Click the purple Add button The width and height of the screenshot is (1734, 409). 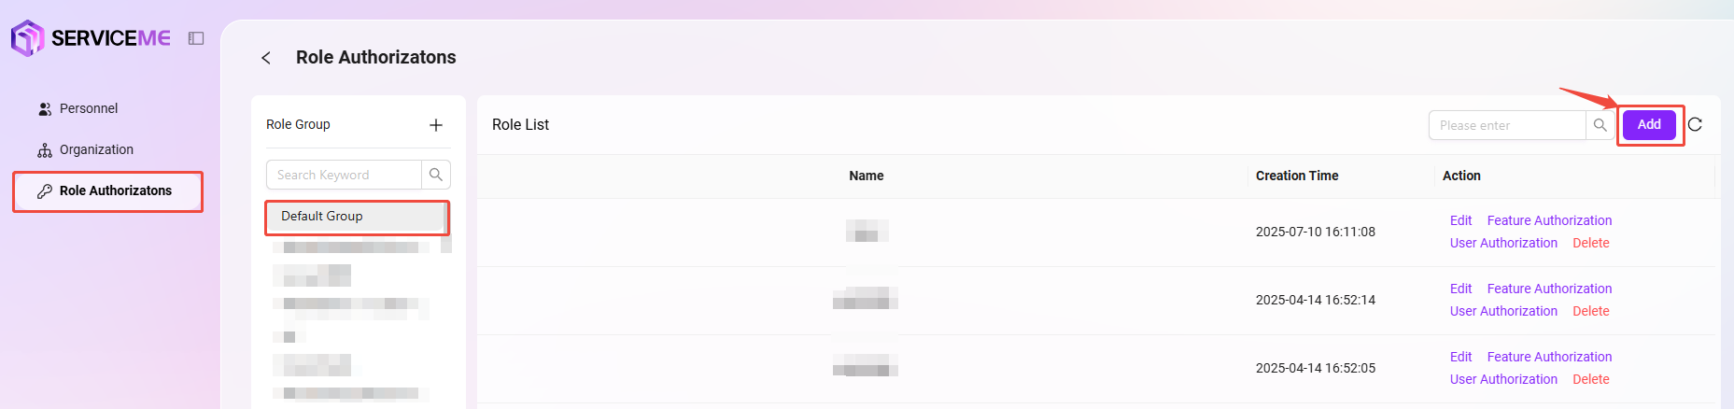1649,124
